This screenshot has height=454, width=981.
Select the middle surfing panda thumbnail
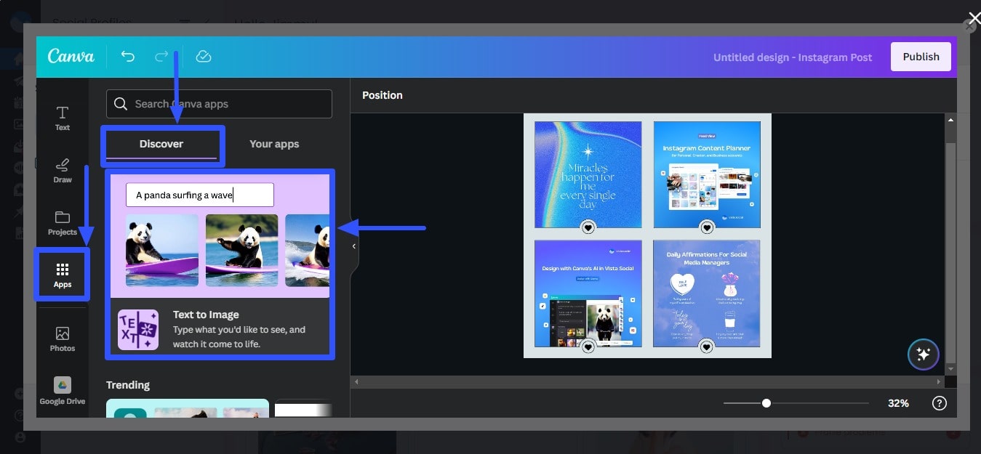(x=241, y=249)
